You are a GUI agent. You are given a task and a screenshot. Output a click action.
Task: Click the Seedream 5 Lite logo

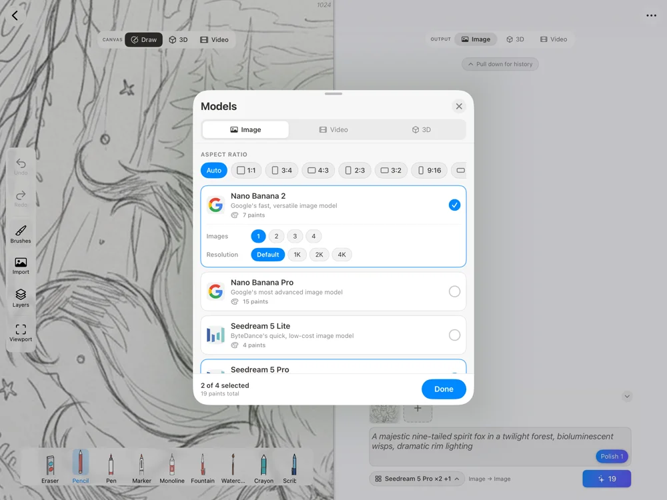point(215,335)
